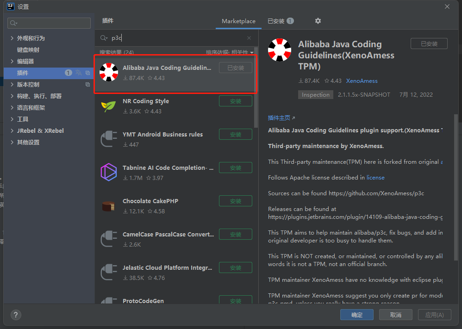The image size is (462, 329).
Task: Install Tabnine AI Code Completion plugin
Action: pyautogui.click(x=236, y=168)
